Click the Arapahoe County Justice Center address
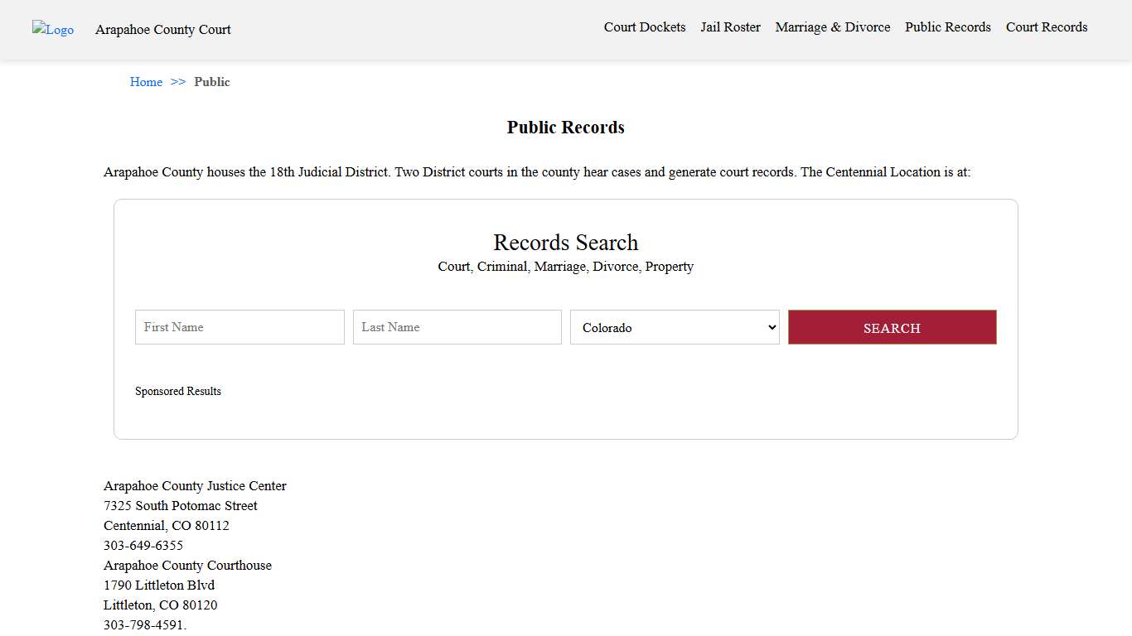 pyautogui.click(x=195, y=485)
